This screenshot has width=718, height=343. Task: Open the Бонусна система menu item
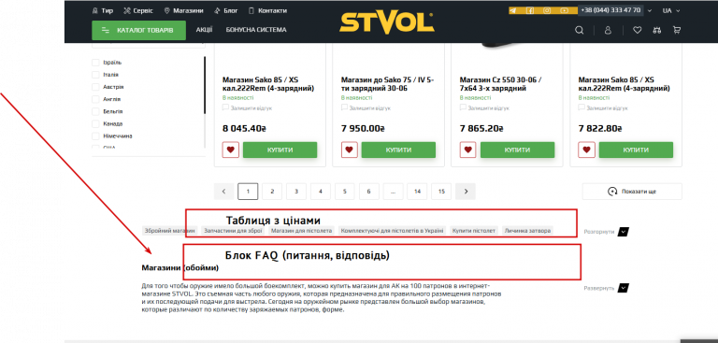click(256, 30)
